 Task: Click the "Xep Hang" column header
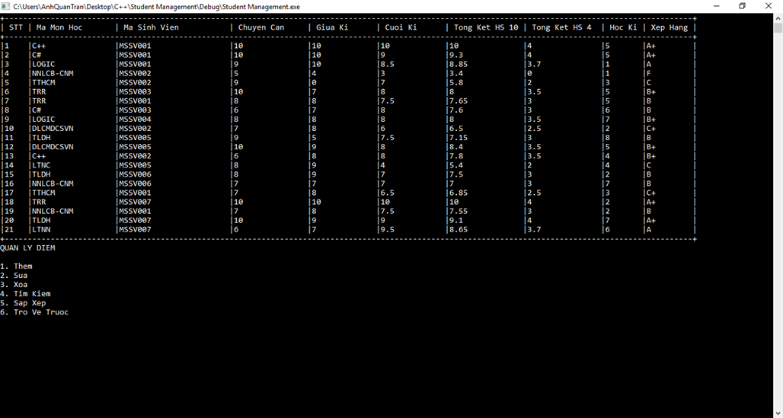[x=669, y=27]
